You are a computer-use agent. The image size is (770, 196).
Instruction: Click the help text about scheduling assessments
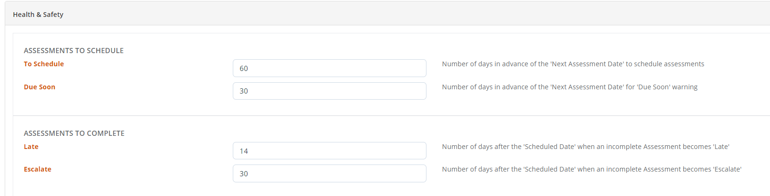click(x=573, y=64)
